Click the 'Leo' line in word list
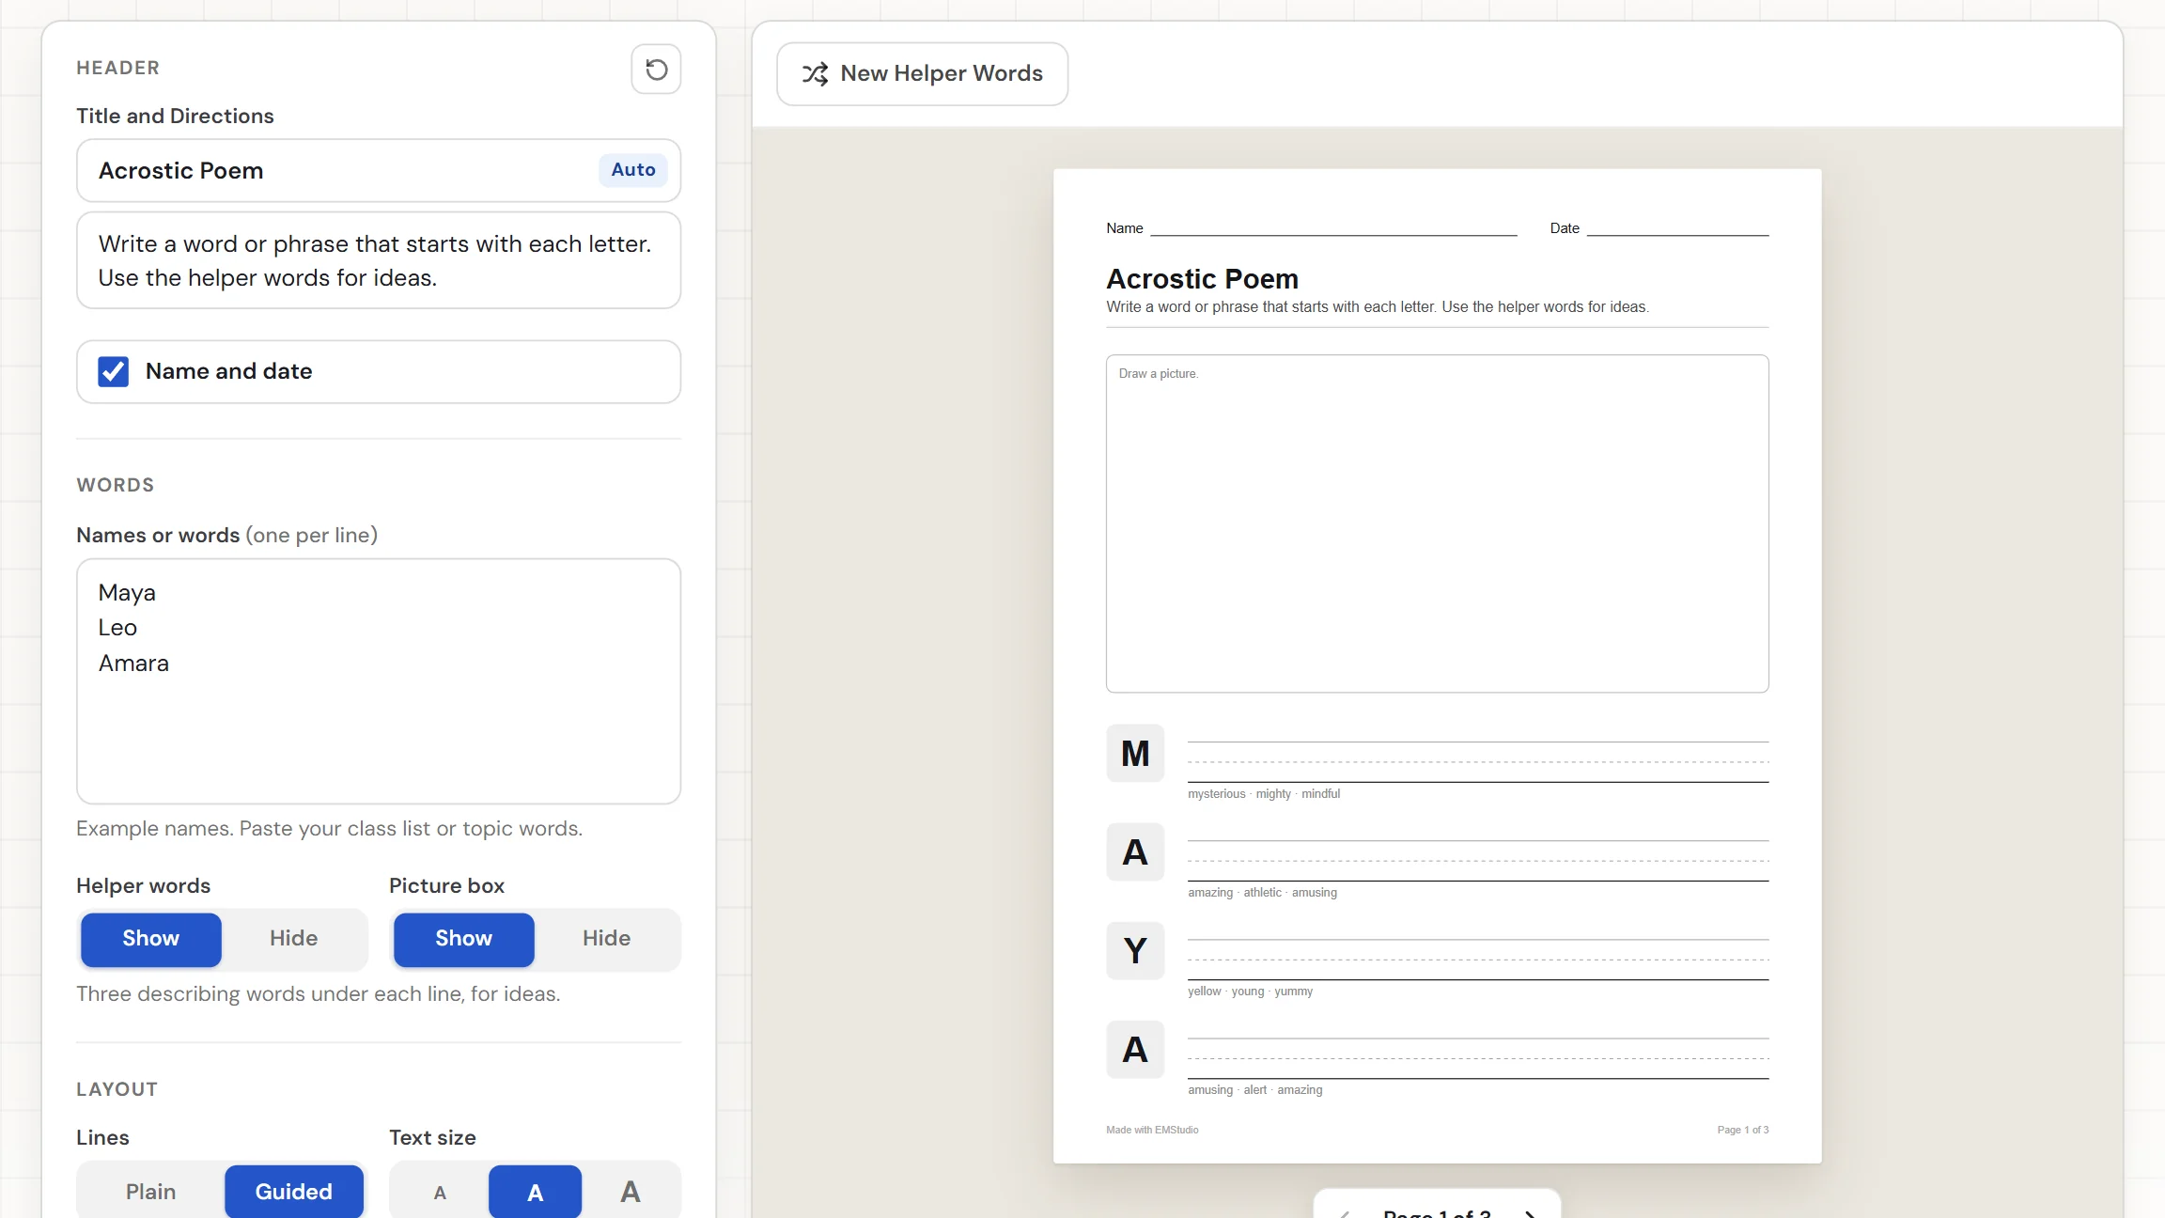The height and width of the screenshot is (1218, 2165). tap(117, 628)
